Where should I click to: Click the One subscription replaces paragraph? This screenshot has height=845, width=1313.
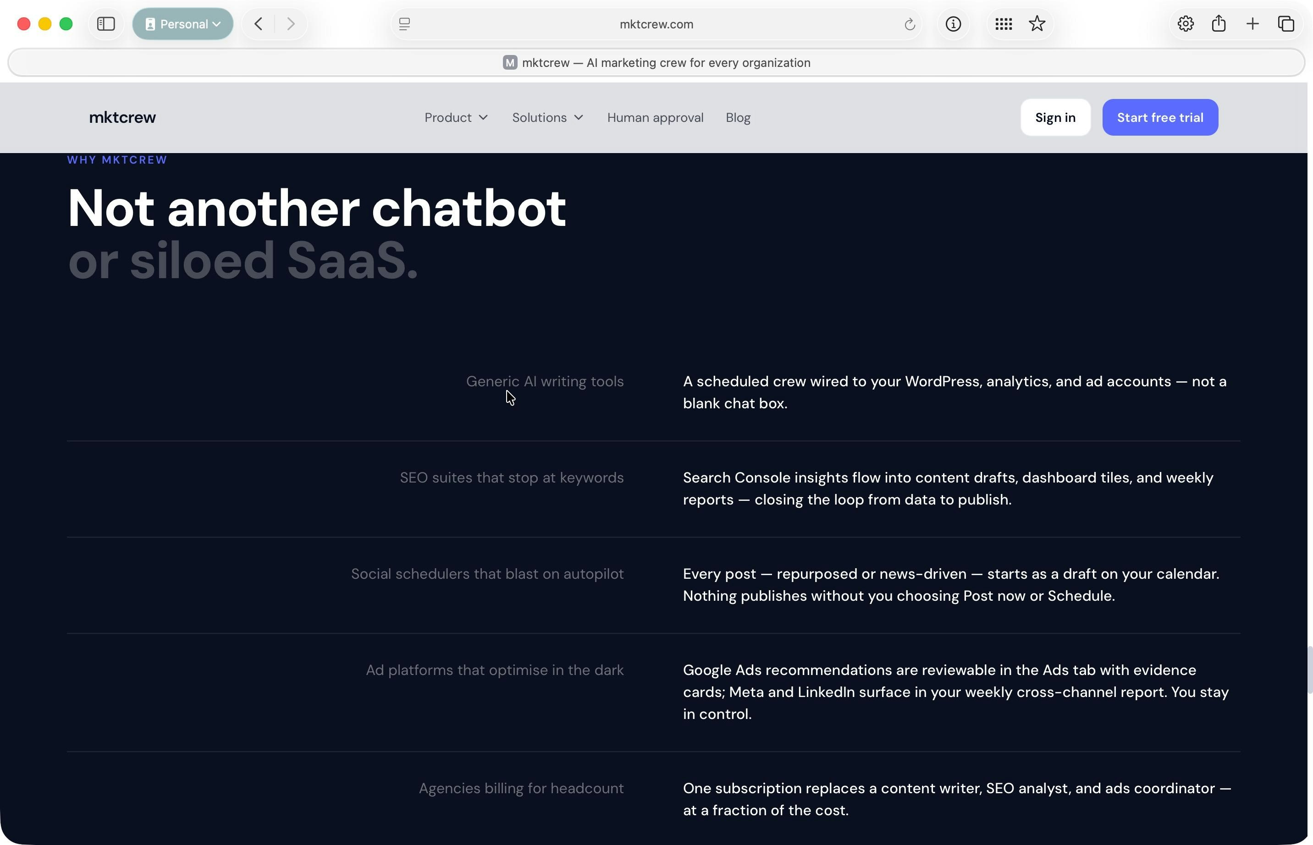point(957,799)
